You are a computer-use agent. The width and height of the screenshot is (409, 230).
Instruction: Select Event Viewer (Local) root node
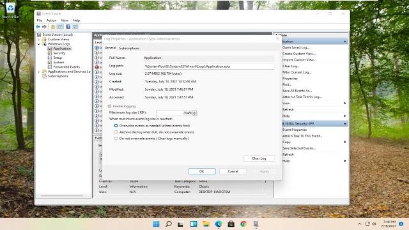tap(58, 34)
